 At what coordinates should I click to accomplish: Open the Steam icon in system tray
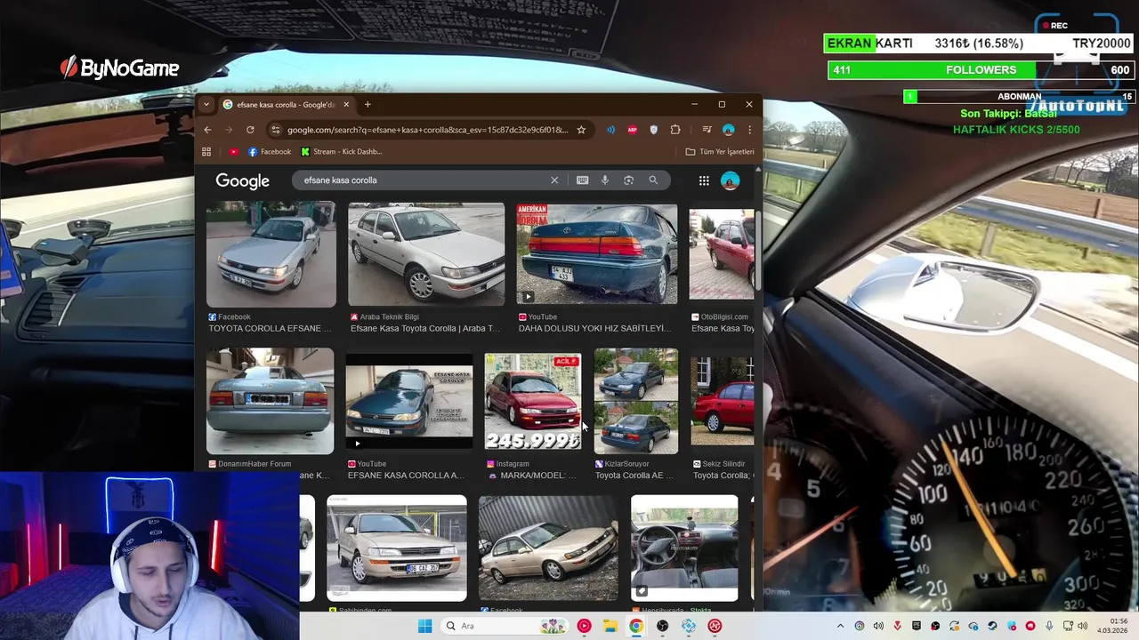tap(992, 626)
